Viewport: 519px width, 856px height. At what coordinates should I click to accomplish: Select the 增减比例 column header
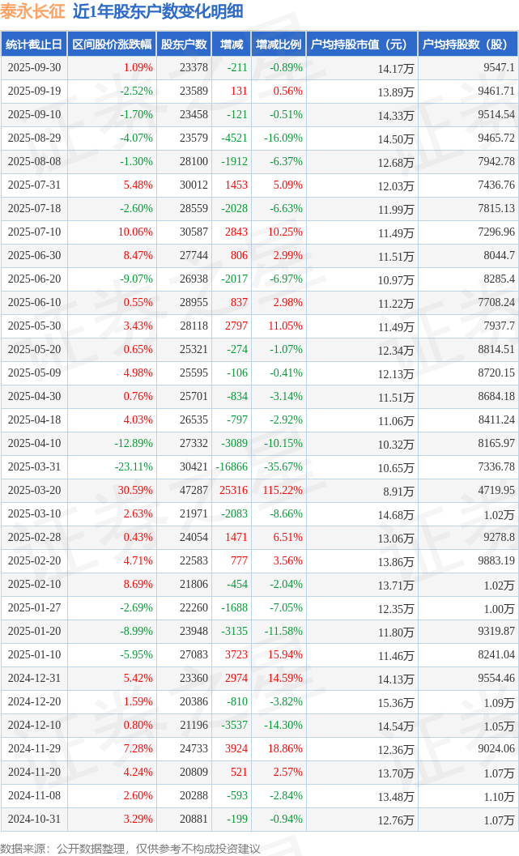pos(278,45)
